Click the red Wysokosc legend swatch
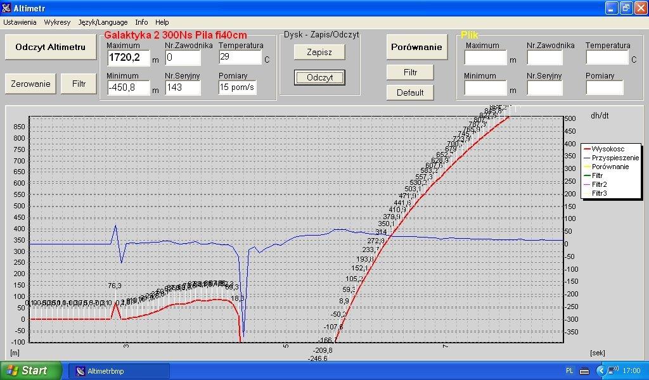The width and height of the screenshot is (649, 380). [x=586, y=149]
